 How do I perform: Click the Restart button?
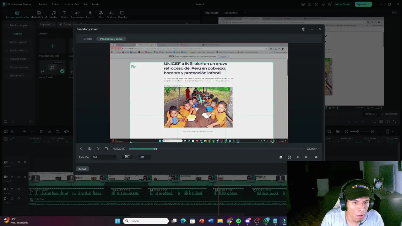click(x=82, y=169)
